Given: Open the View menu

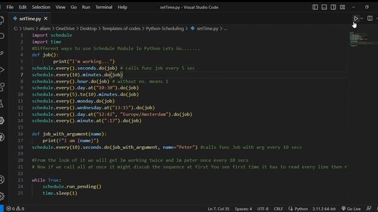Looking at the screenshot, I should (60, 7).
